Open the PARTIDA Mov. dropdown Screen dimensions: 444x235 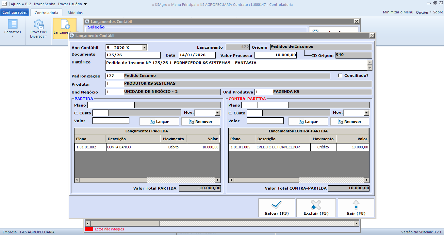pyautogui.click(x=218, y=113)
